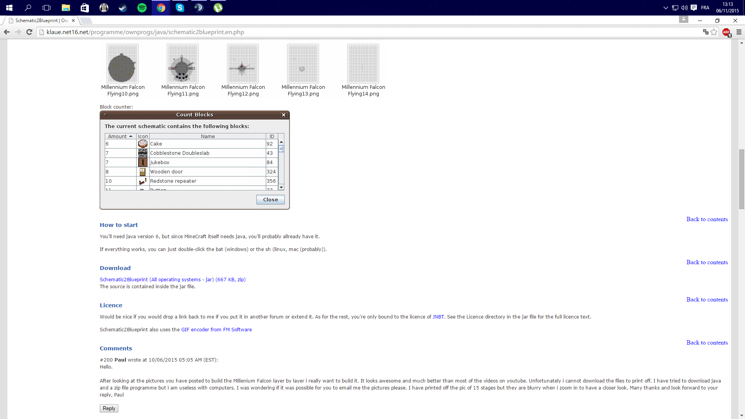Screen dimensions: 745x419
Task: Click the Name column header to sort
Action: (x=207, y=136)
